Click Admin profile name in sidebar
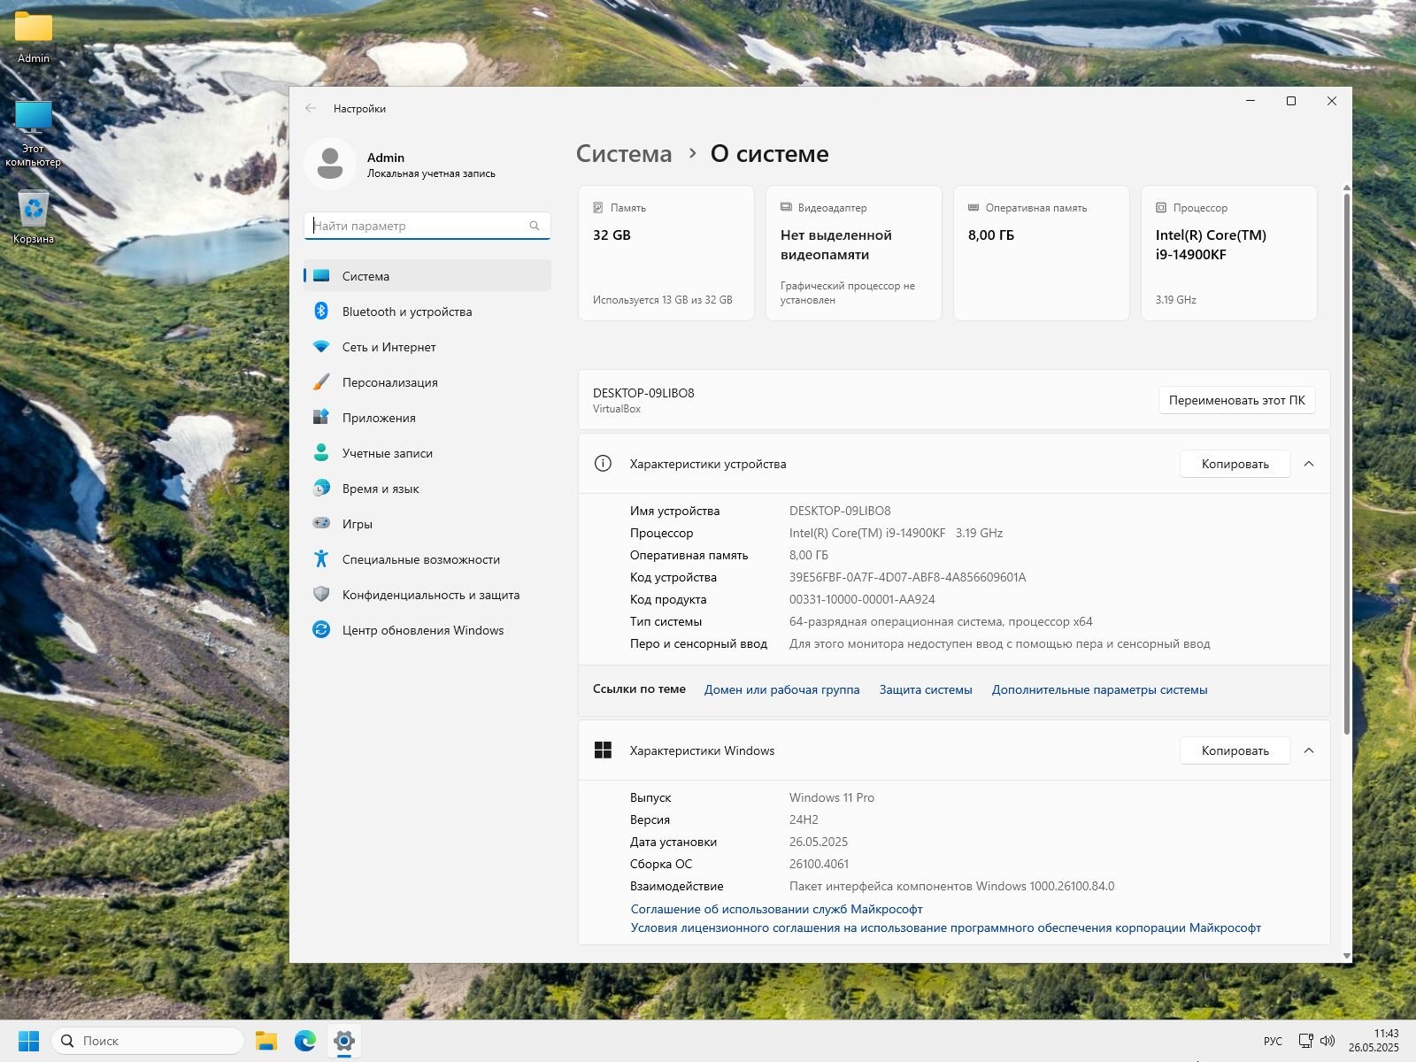 point(386,158)
